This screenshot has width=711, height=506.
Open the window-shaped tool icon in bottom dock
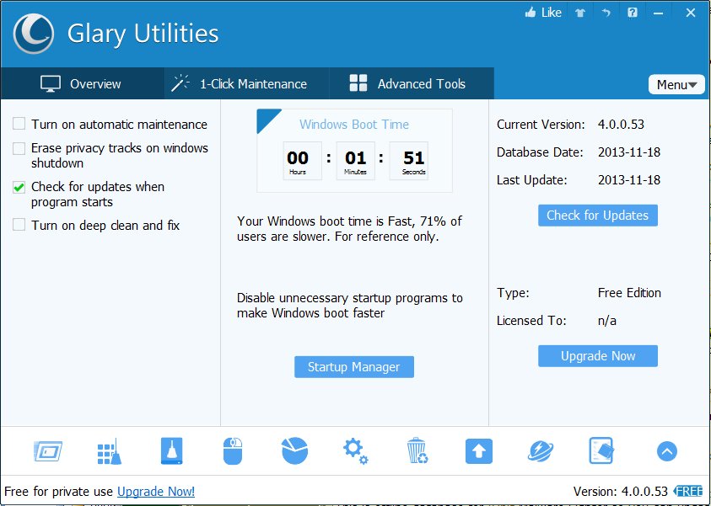click(x=47, y=451)
